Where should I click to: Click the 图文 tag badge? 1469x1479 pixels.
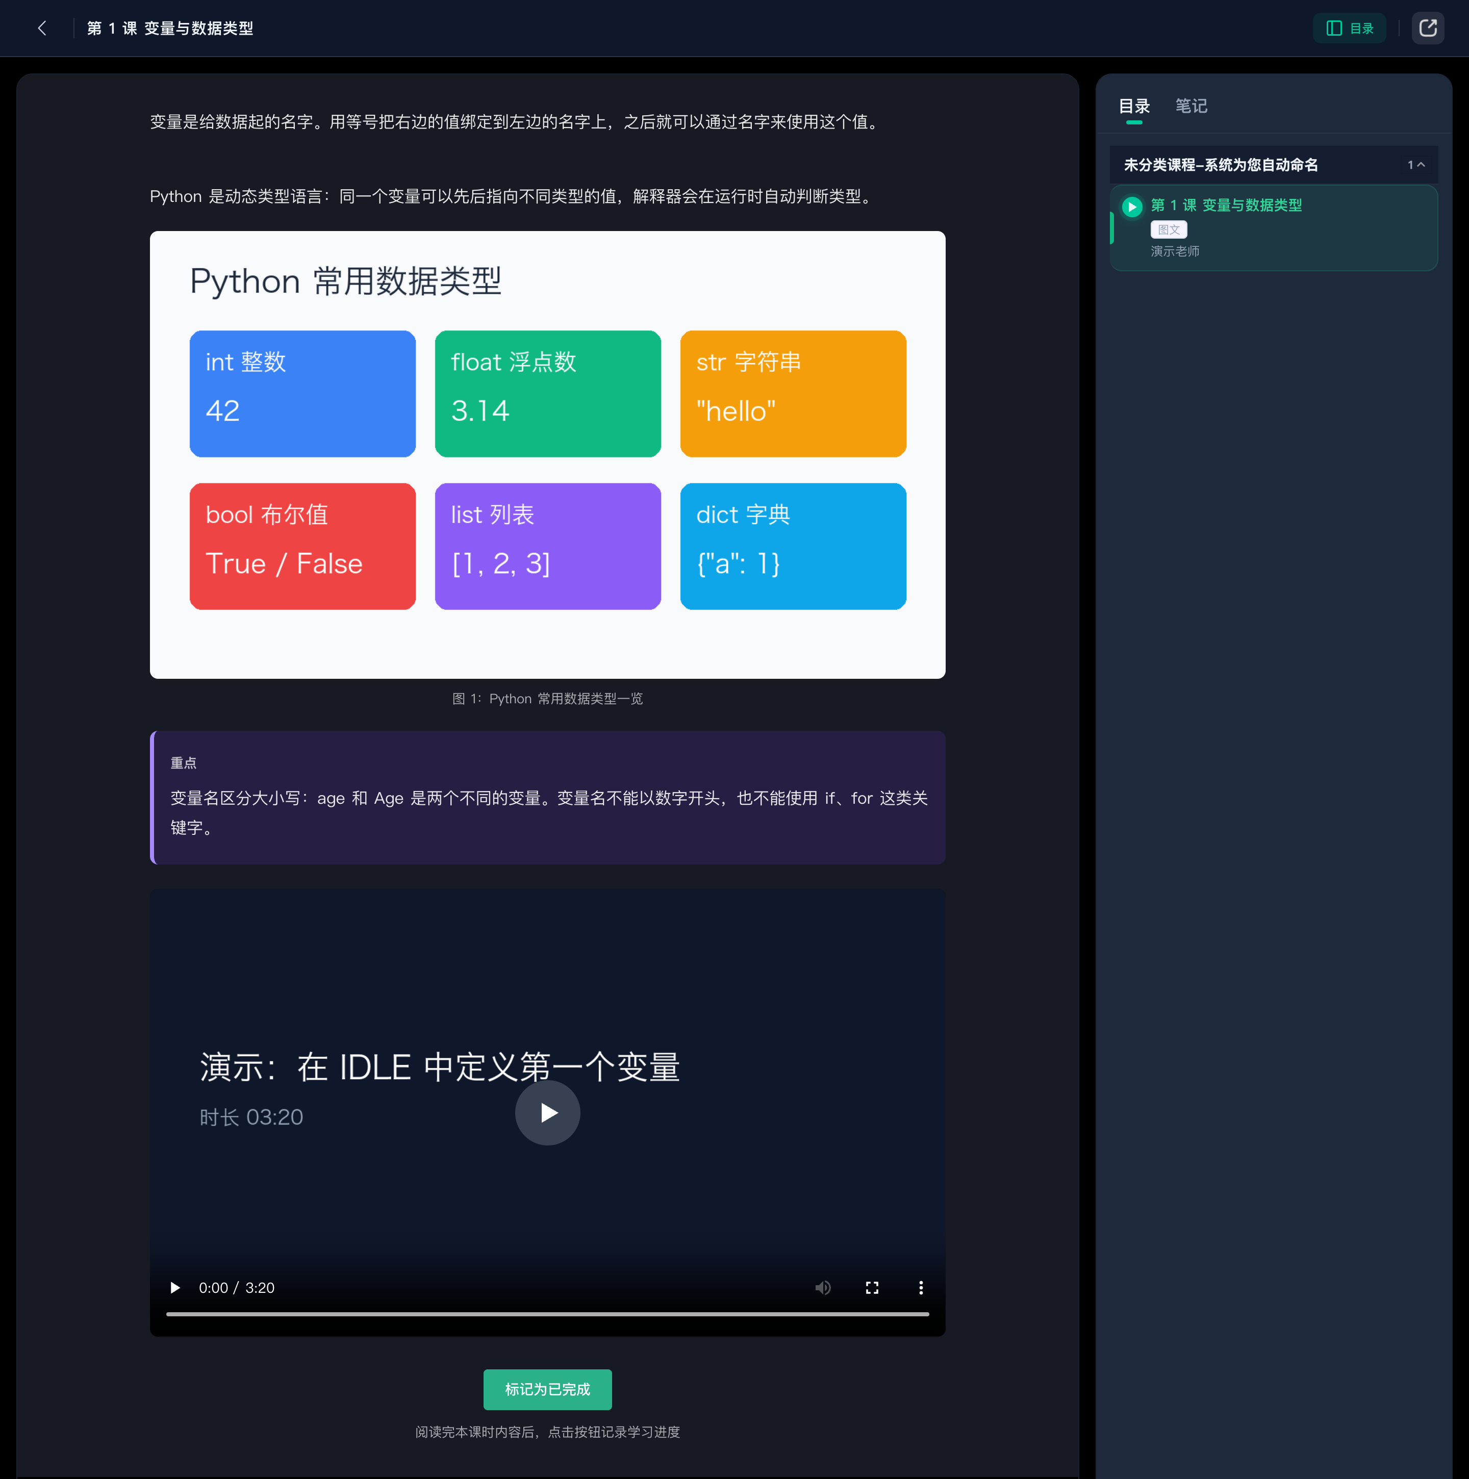tap(1168, 229)
